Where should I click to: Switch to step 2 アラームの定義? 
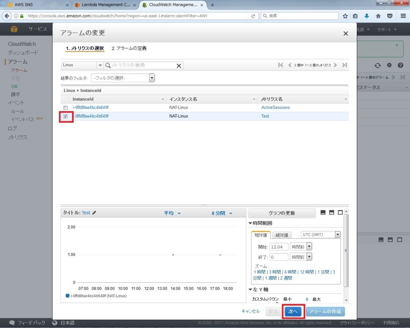click(x=129, y=48)
